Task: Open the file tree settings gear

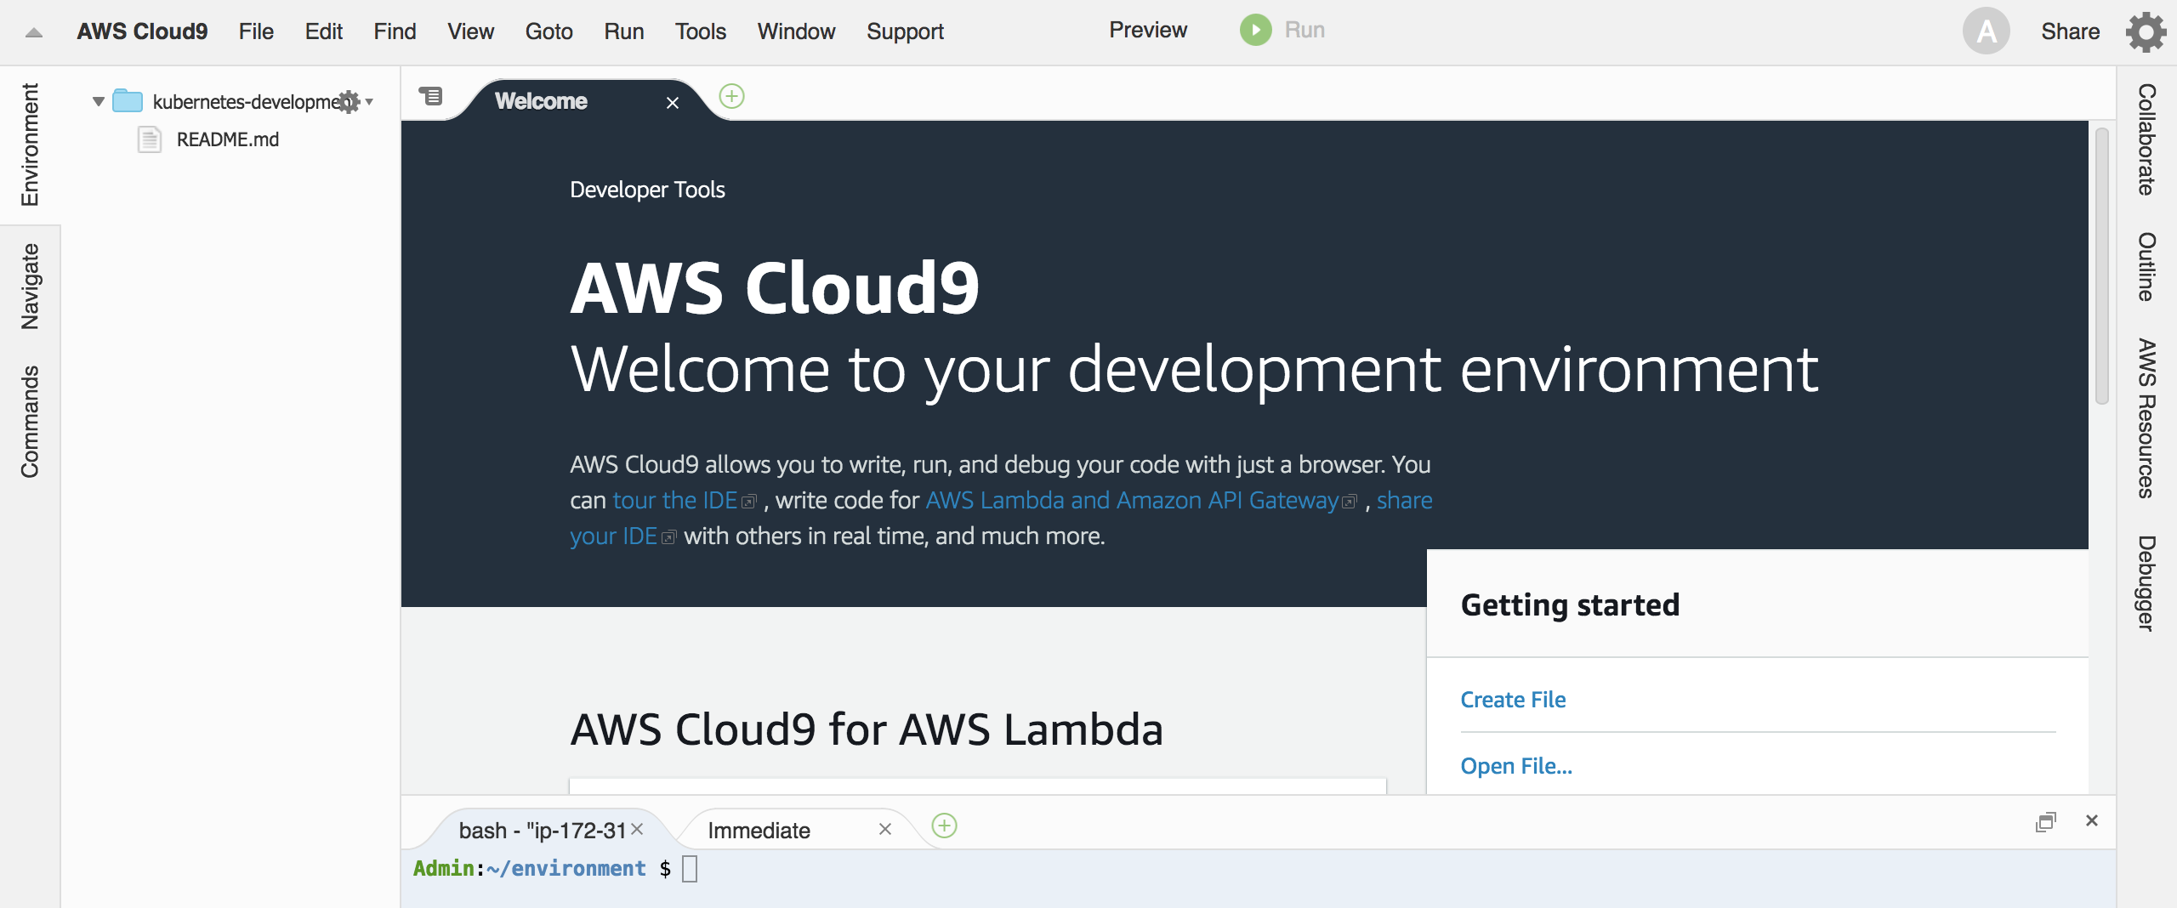Action: click(349, 101)
